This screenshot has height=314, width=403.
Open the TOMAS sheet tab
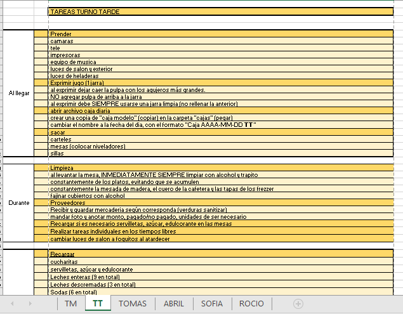[132, 304]
